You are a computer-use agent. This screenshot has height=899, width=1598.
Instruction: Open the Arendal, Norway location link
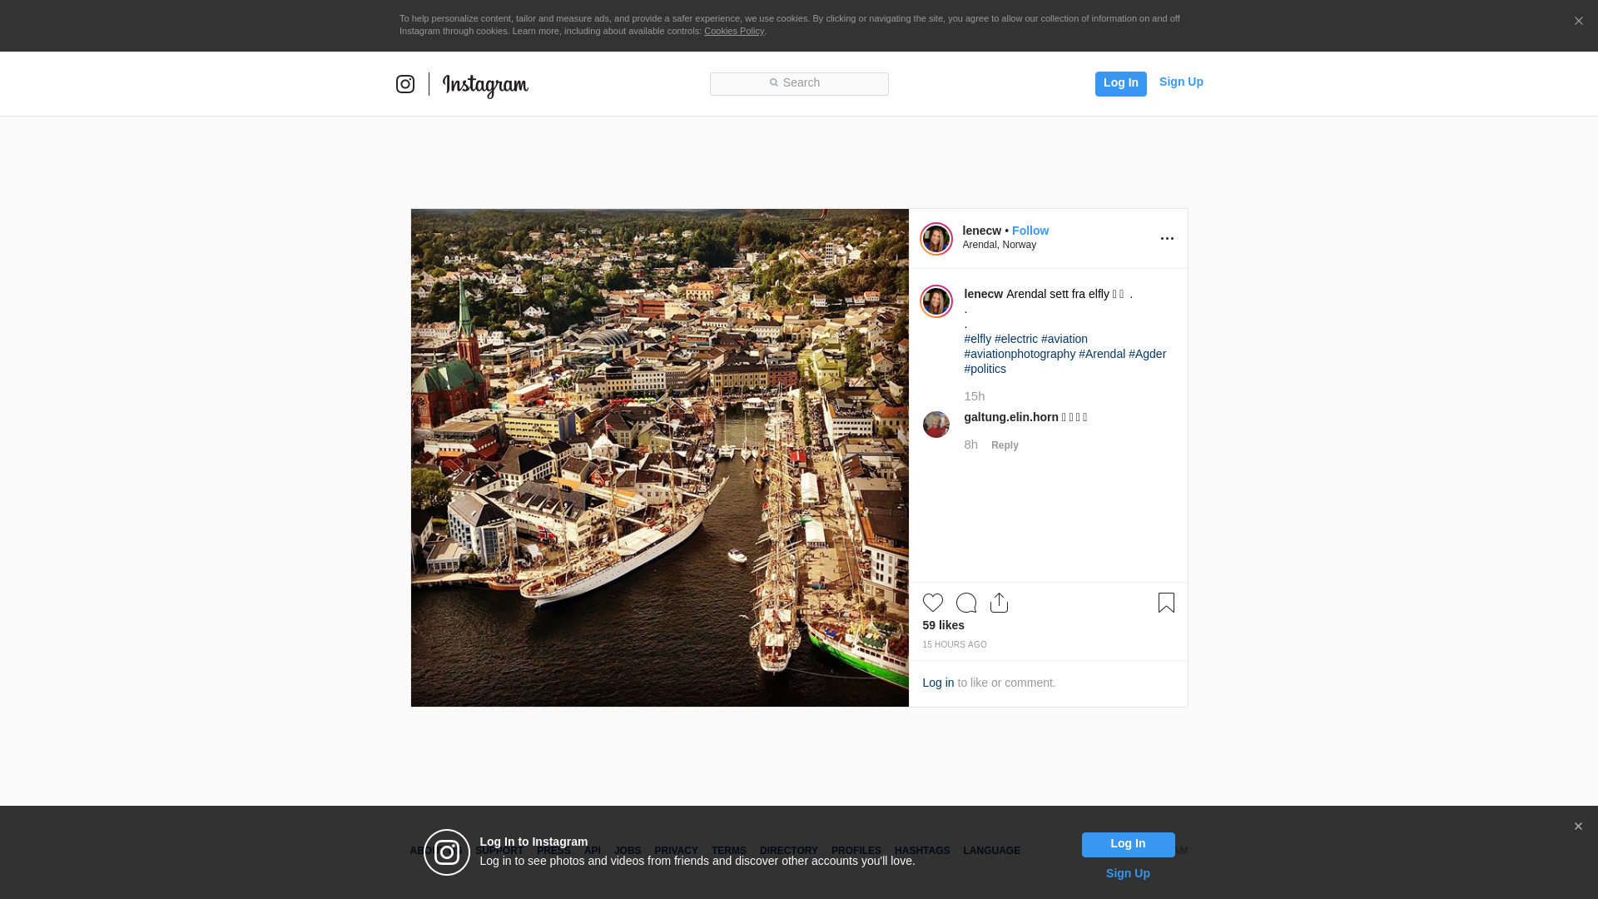click(999, 245)
